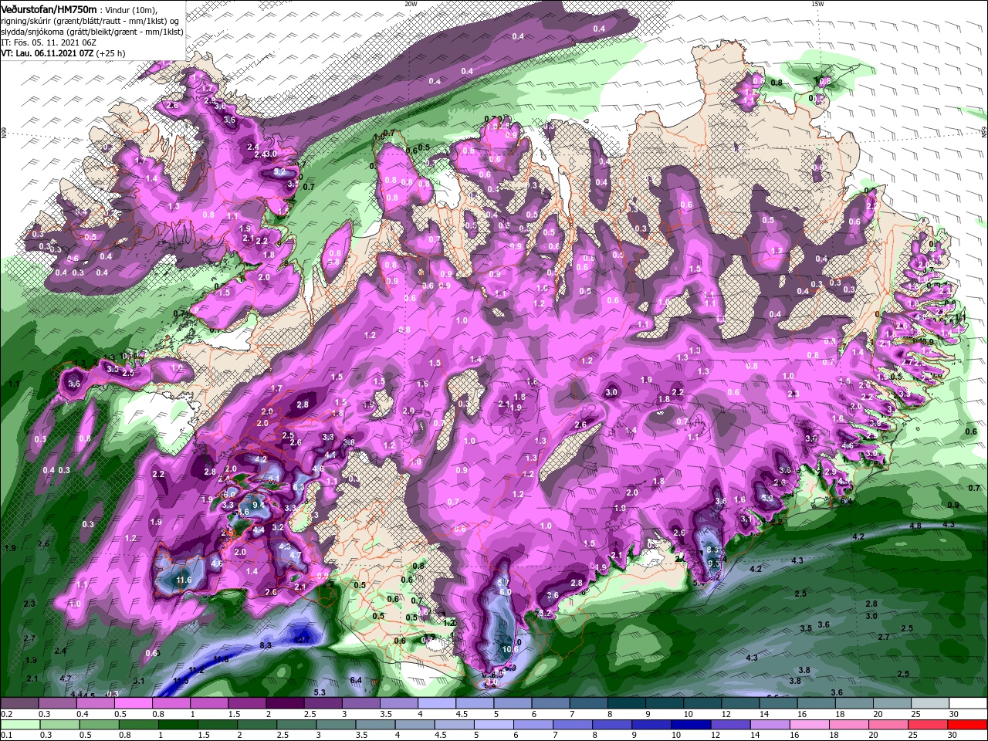
Task: Click the 6.4 rain value near bottom edge
Action: pos(356,680)
